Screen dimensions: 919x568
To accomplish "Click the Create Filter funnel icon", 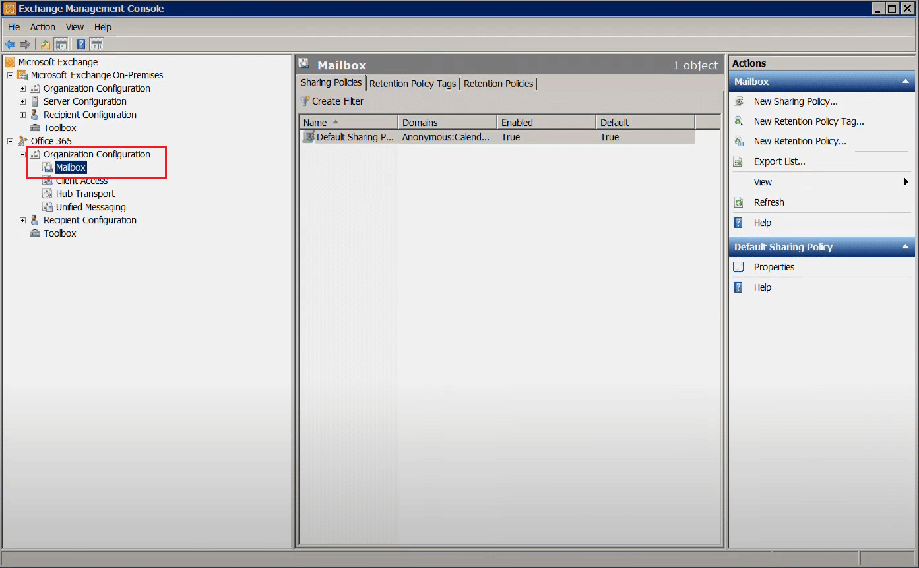I will click(x=304, y=101).
